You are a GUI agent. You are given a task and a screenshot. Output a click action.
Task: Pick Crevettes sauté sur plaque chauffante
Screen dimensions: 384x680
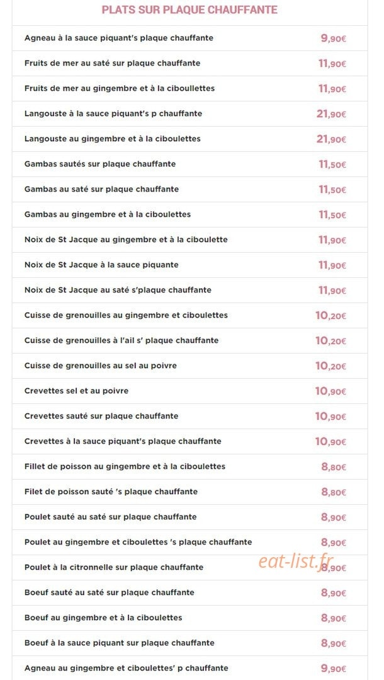pos(189,416)
